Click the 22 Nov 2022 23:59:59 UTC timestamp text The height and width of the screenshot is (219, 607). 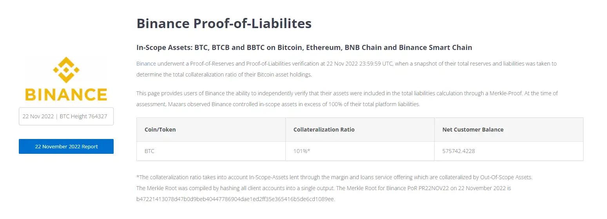359,63
